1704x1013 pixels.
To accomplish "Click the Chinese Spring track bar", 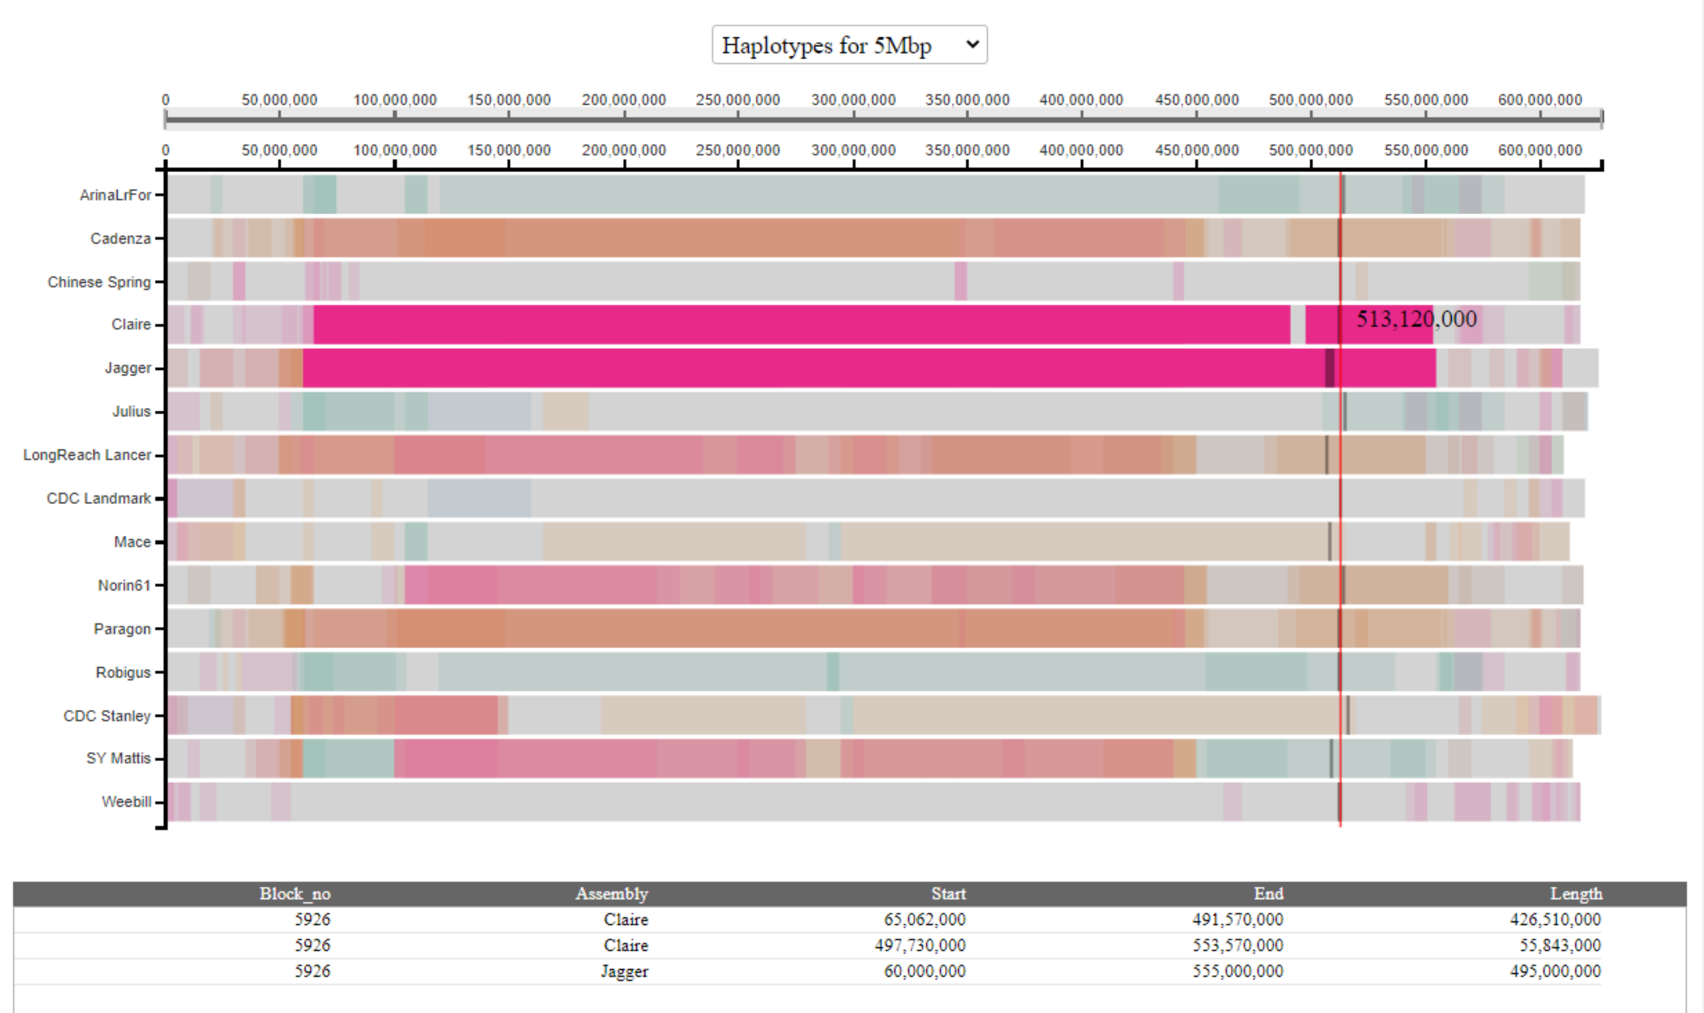I will [x=874, y=281].
